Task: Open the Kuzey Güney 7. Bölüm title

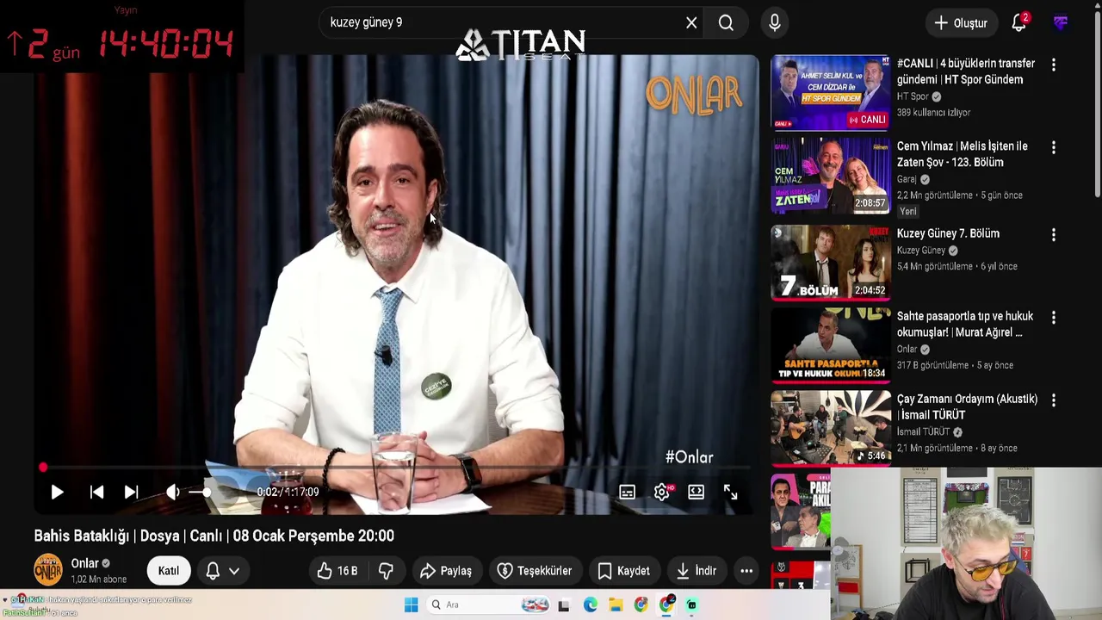Action: click(x=948, y=233)
